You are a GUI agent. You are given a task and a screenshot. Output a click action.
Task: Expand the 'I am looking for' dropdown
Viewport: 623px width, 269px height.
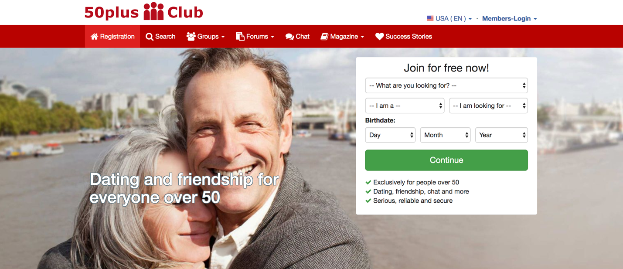488,106
